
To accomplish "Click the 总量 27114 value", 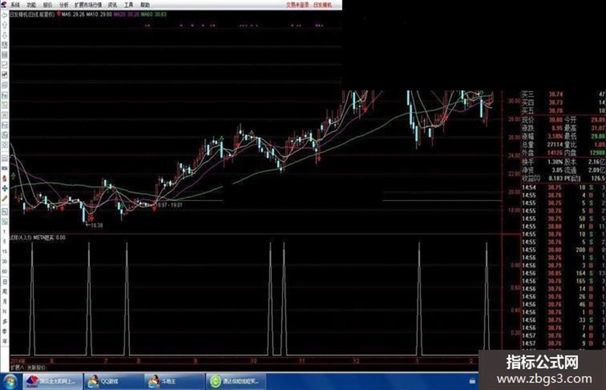I will click(x=555, y=145).
